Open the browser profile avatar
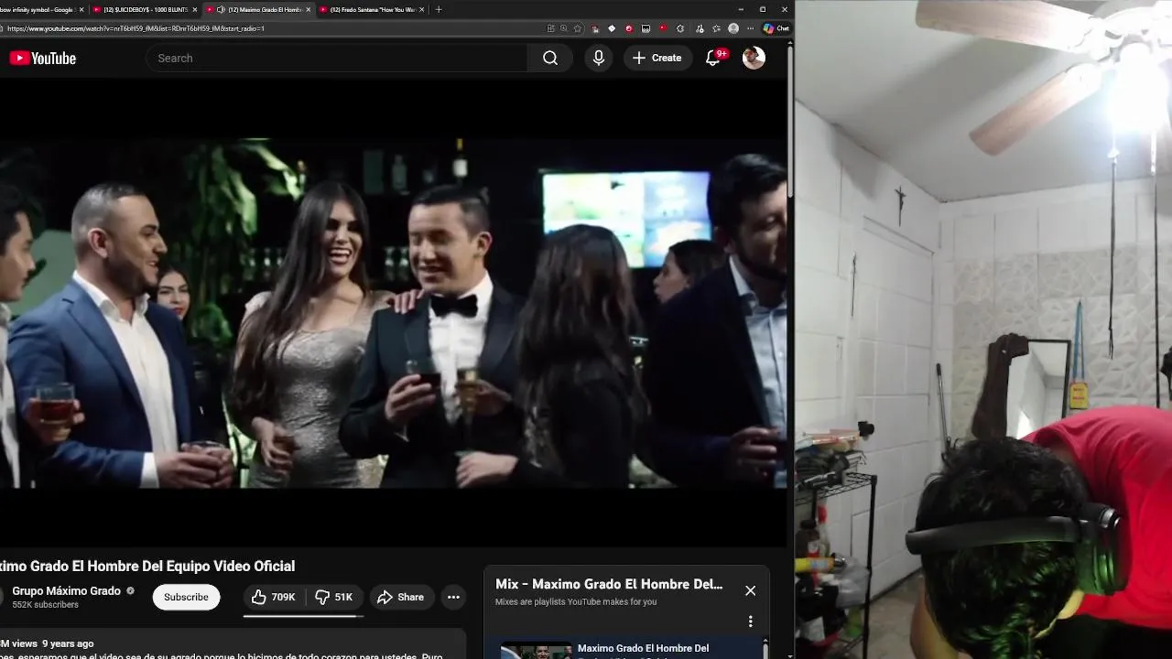The height and width of the screenshot is (659, 1172). [x=733, y=28]
